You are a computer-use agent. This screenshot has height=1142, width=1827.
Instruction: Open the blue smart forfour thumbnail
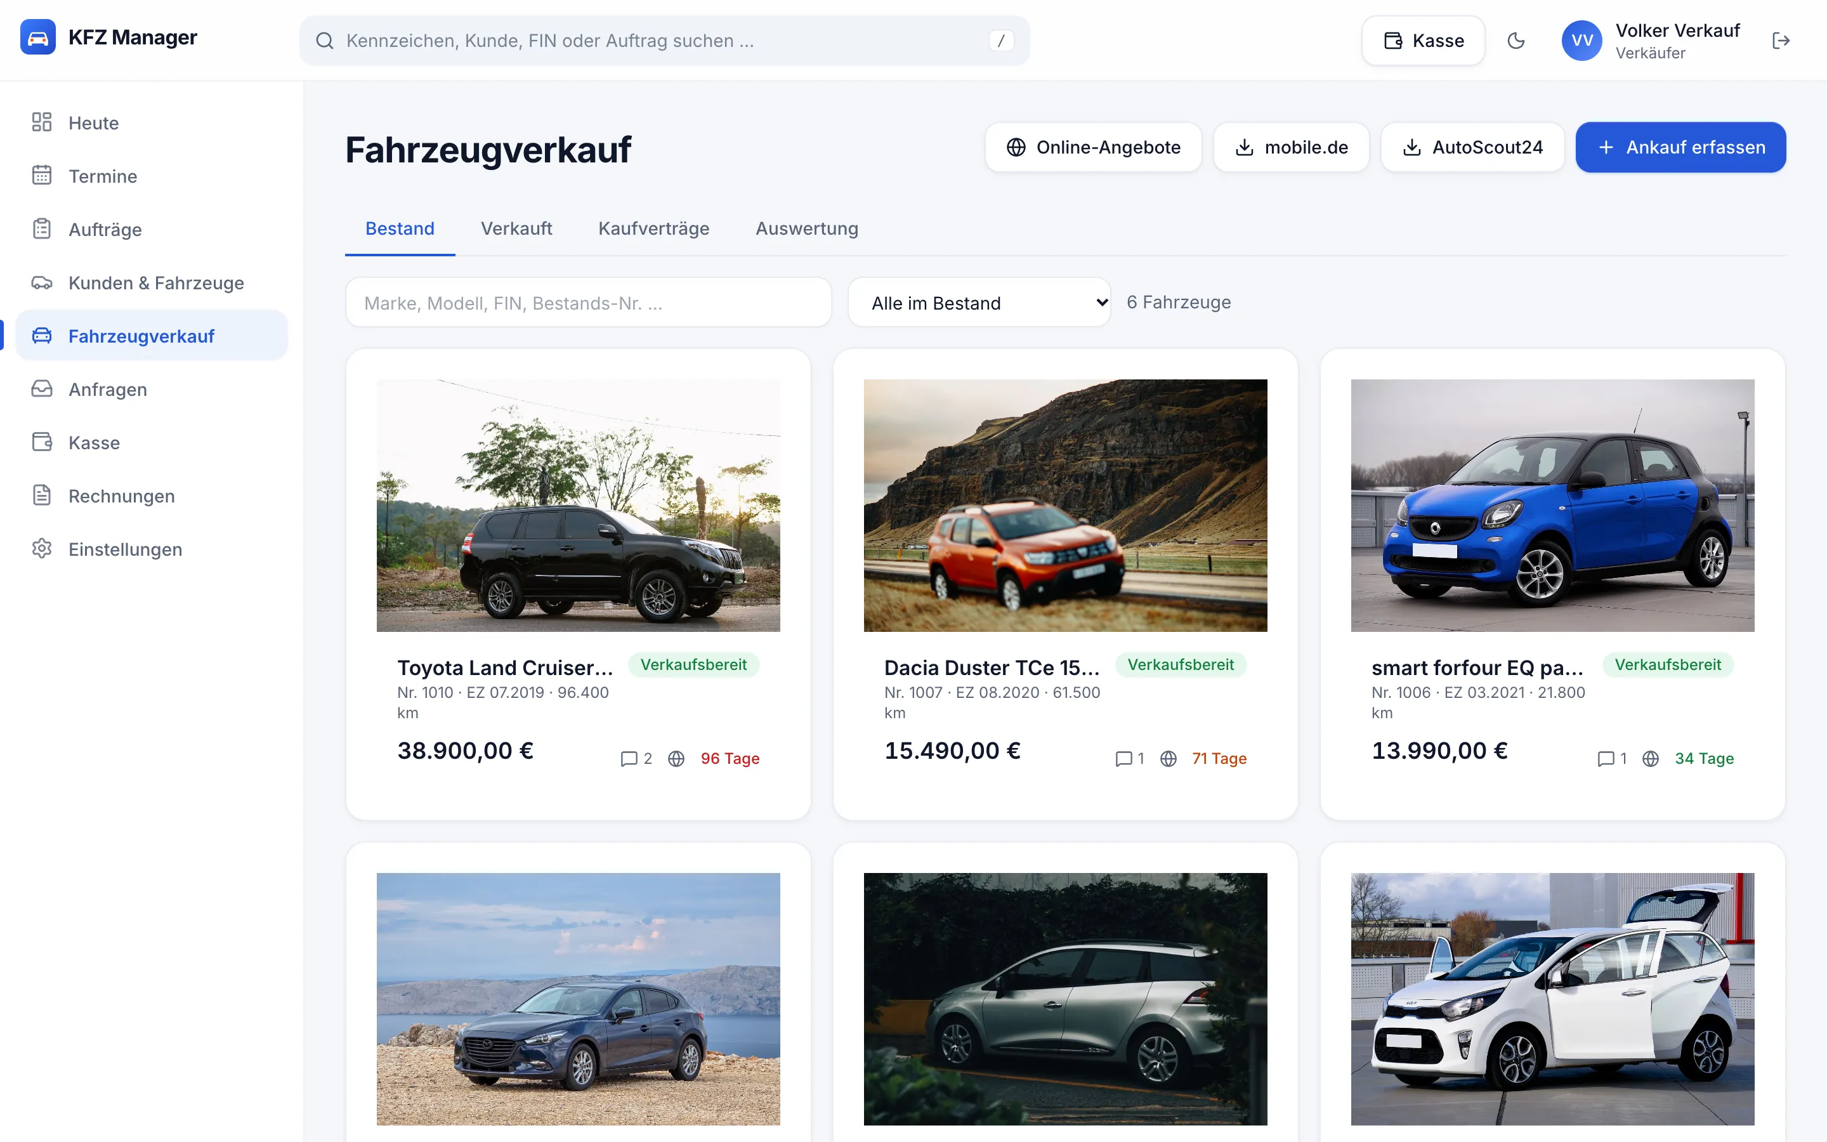click(1552, 505)
